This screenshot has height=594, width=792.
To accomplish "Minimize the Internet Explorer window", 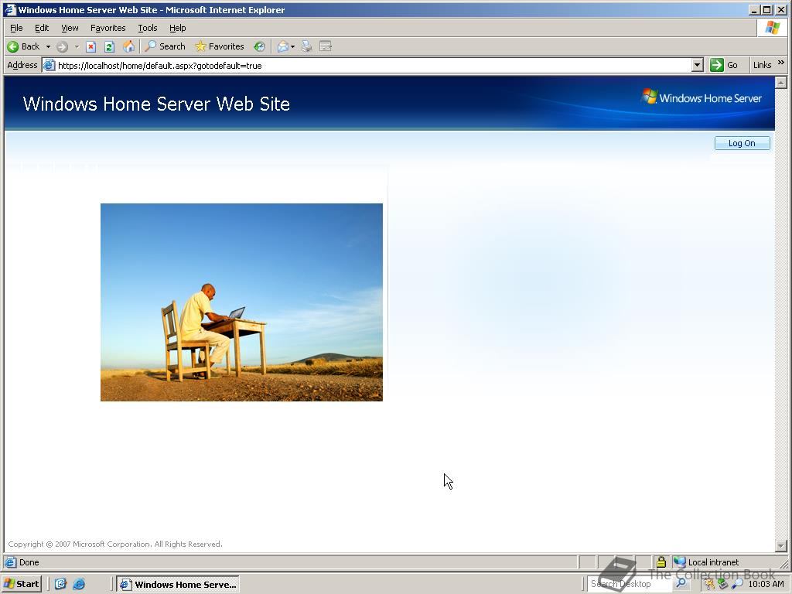I will coord(754,9).
